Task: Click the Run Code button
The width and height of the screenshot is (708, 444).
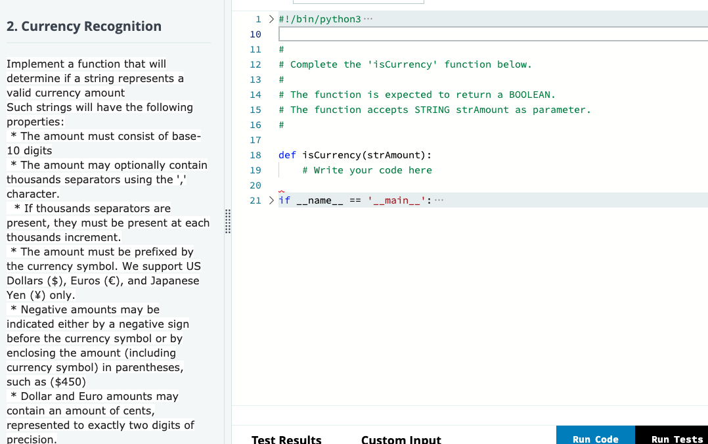Action: click(596, 435)
